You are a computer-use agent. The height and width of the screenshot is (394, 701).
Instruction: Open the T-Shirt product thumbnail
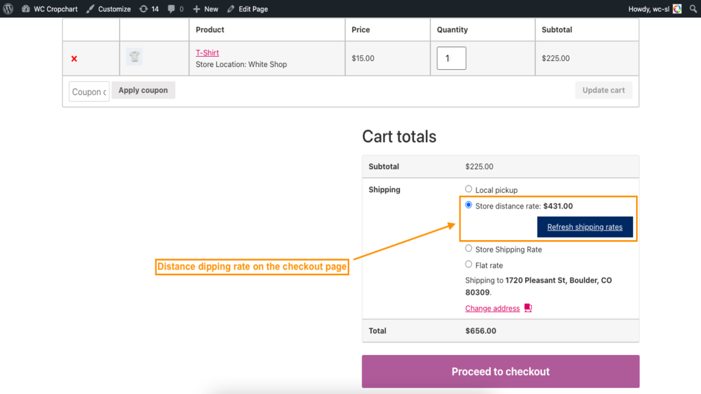(x=134, y=57)
